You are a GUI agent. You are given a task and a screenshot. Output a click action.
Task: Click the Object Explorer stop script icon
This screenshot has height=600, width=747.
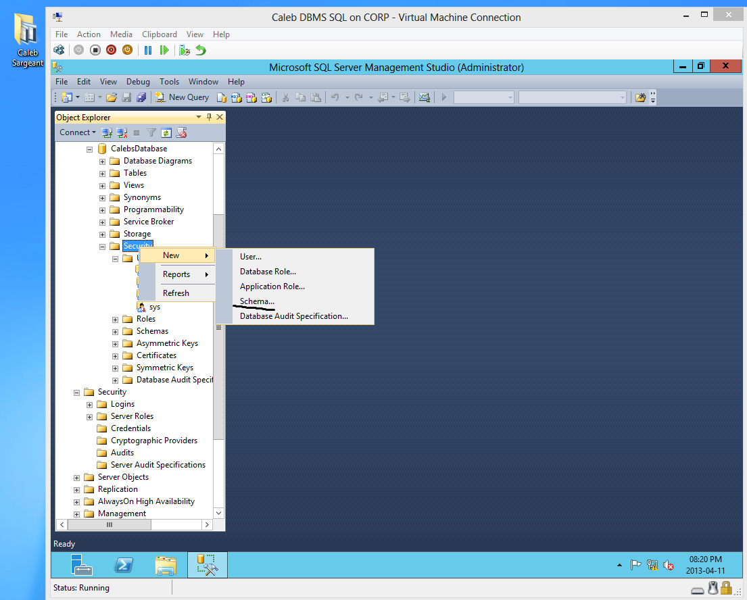(181, 133)
